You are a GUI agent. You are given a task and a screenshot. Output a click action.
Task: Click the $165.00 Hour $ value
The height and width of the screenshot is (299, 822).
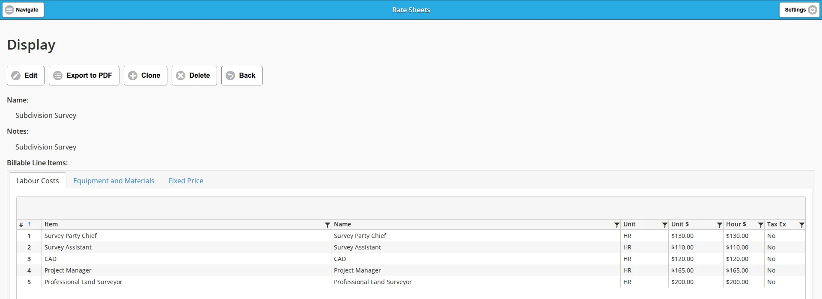737,270
